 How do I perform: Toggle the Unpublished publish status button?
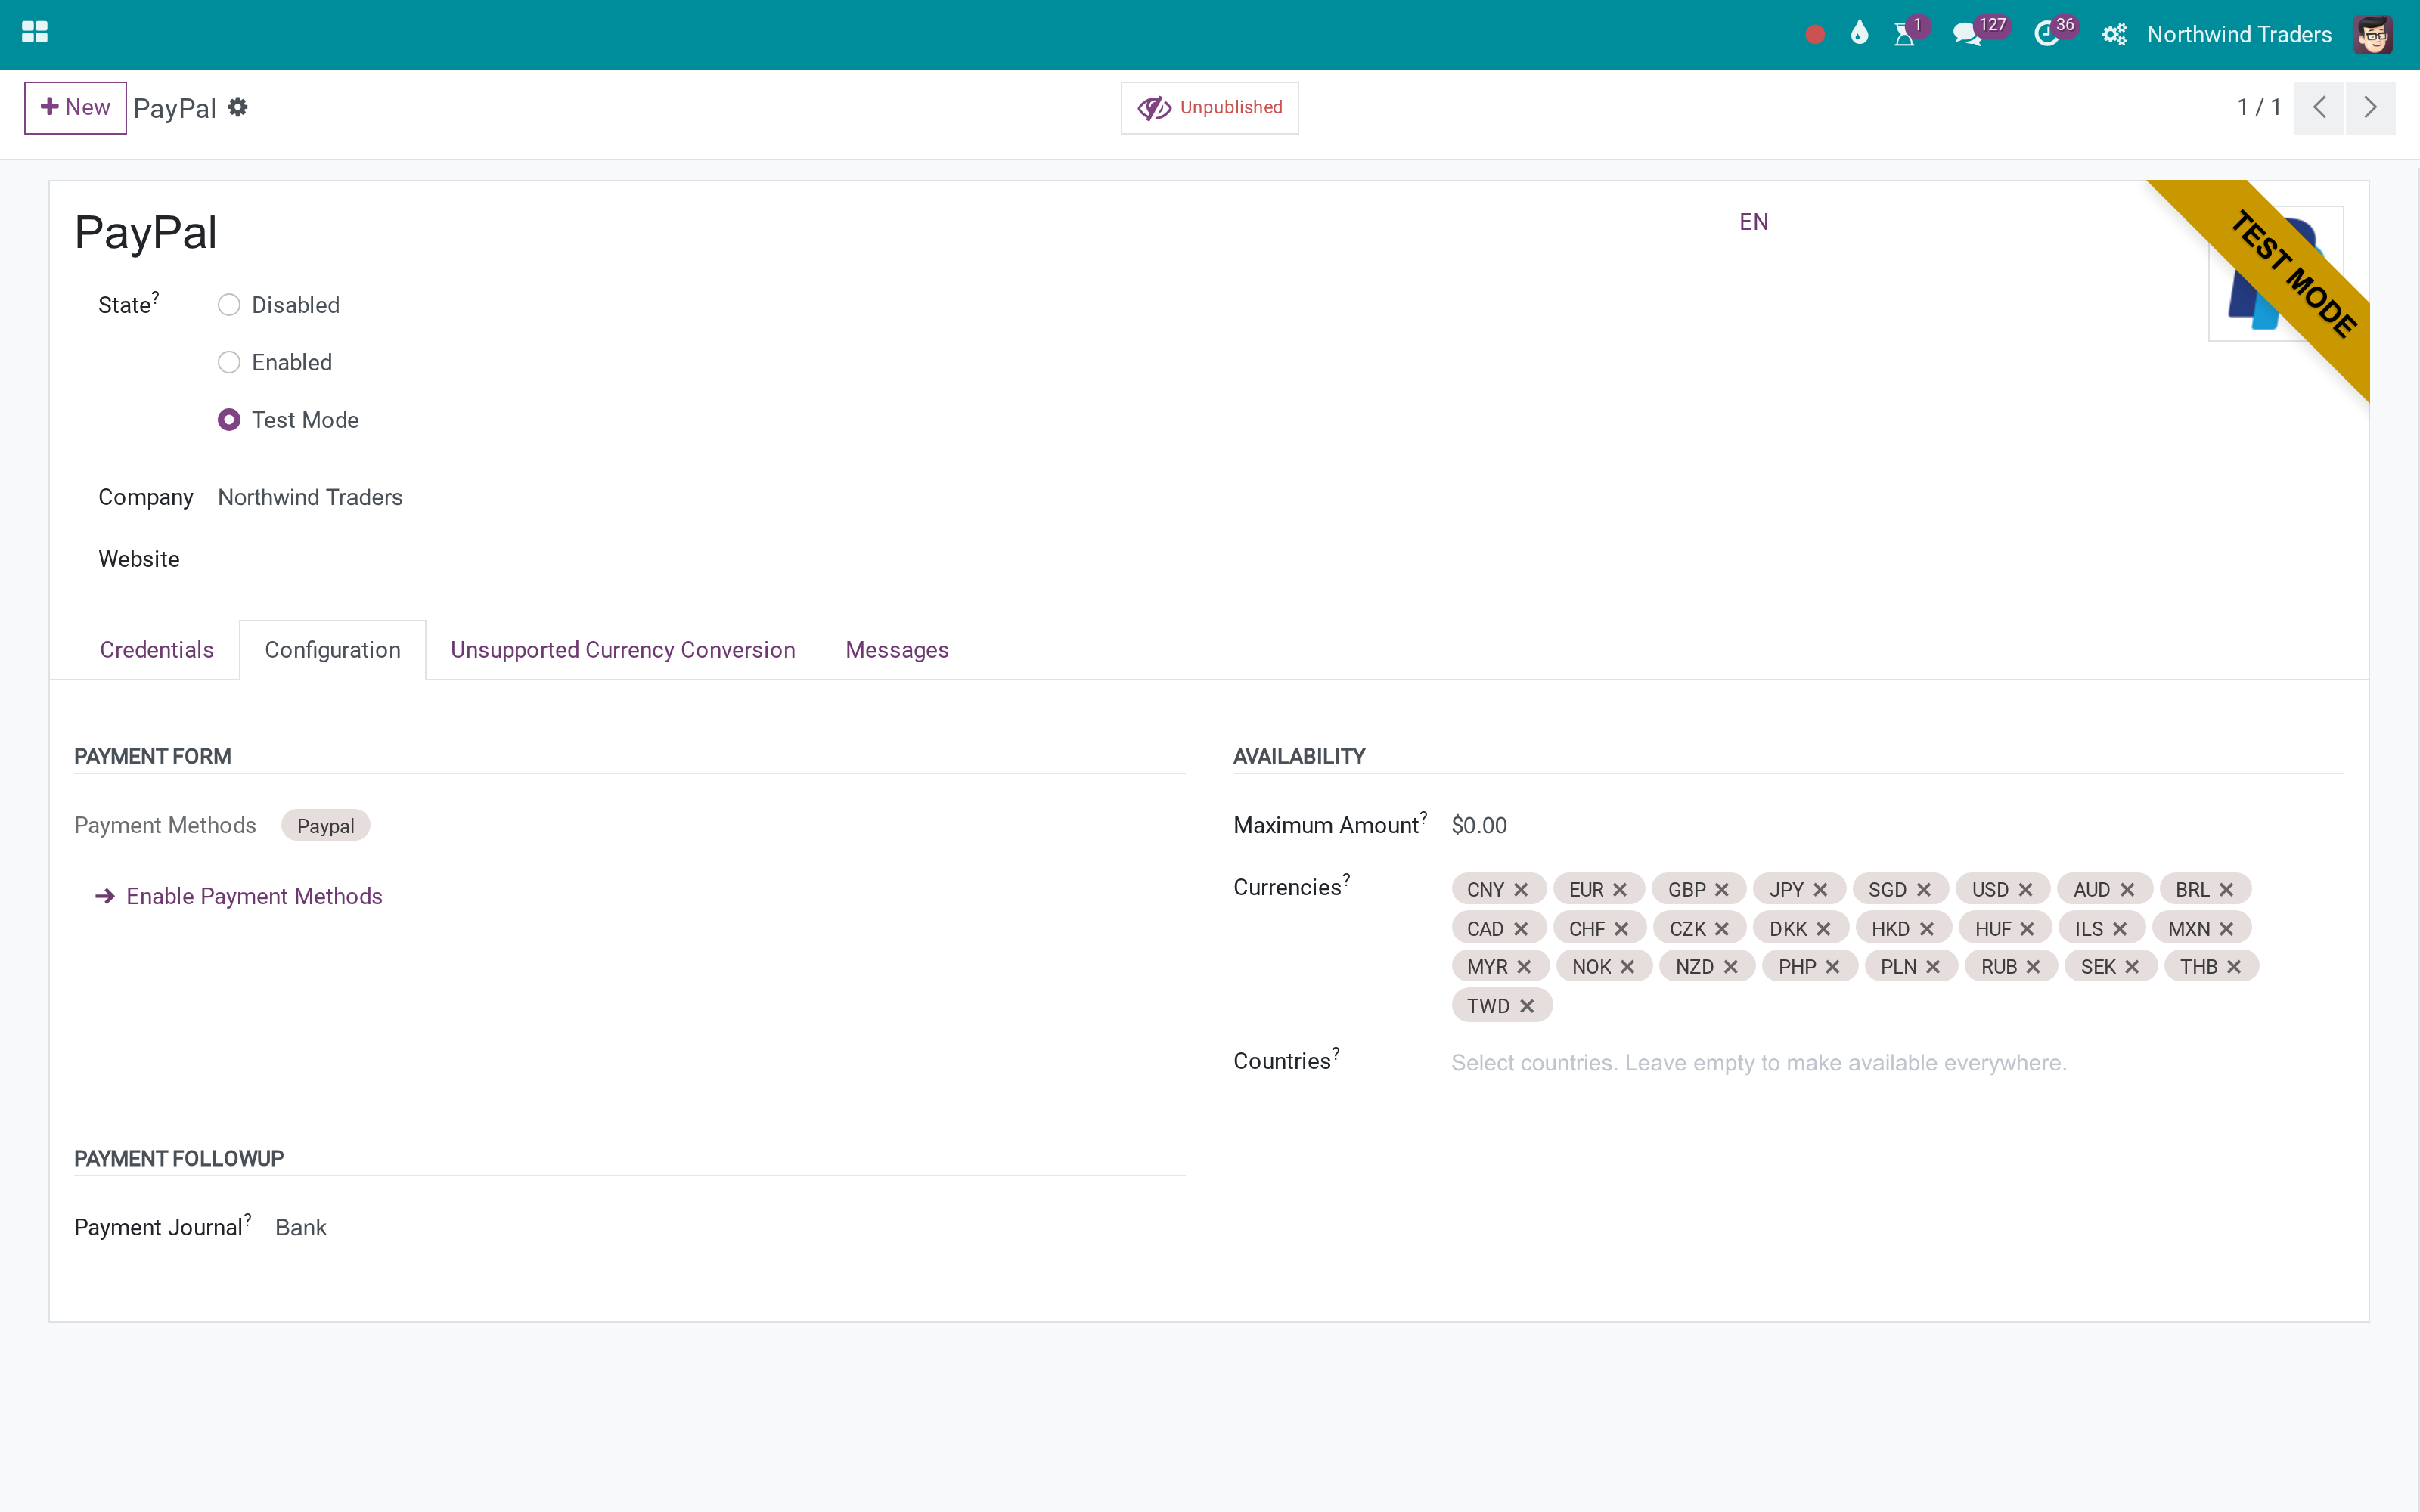point(1210,107)
